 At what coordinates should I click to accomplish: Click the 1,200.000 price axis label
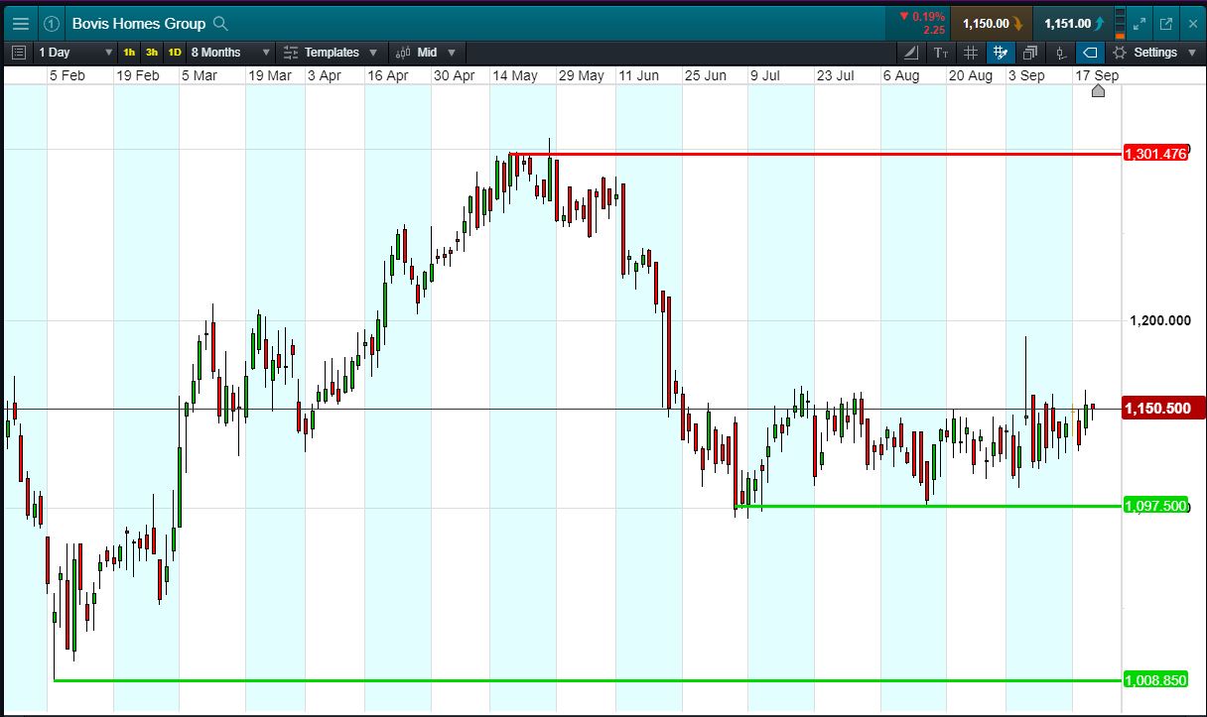(x=1160, y=320)
